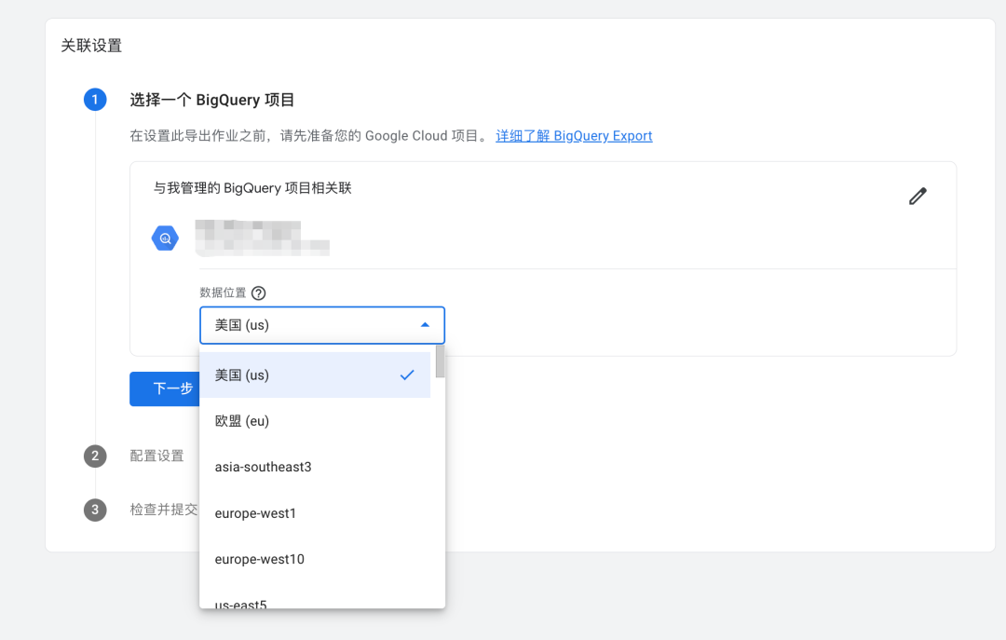Screen dimensions: 1006x640
Task: Click the BigQuery hexagon project icon
Action: point(165,238)
